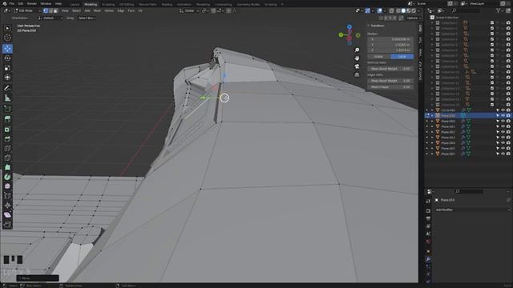The height and width of the screenshot is (288, 513).
Task: Toggle camera view gizmo button
Action: (357, 66)
